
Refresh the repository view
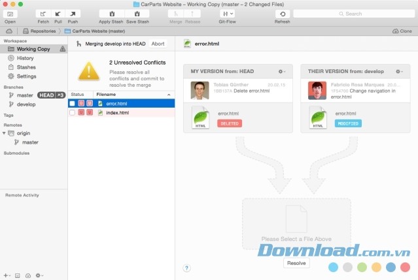click(282, 13)
